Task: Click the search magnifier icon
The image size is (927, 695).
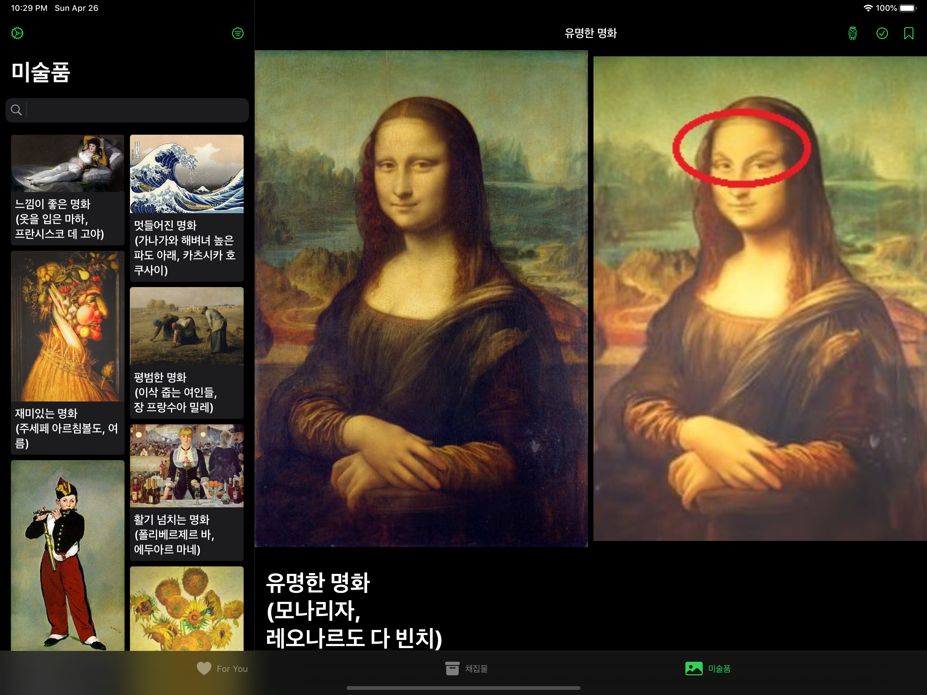Action: coord(16,110)
